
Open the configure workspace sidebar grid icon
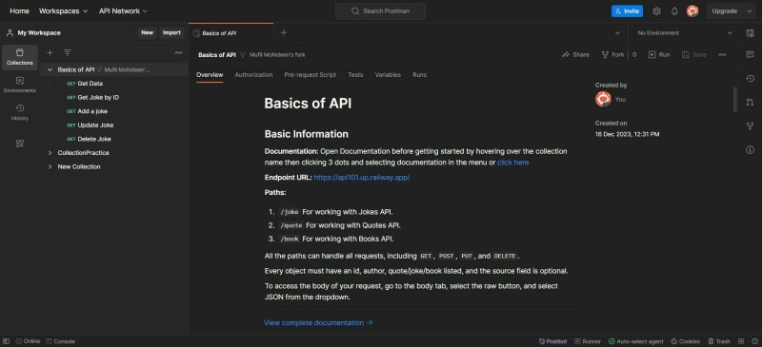click(20, 144)
